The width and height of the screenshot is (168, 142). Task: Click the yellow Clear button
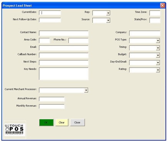62,122
